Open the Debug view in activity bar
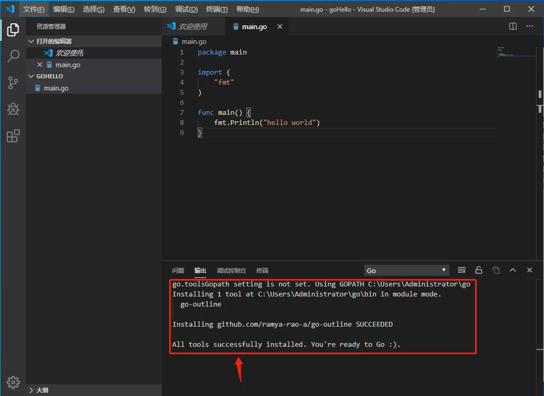The height and width of the screenshot is (396, 544). click(13, 110)
